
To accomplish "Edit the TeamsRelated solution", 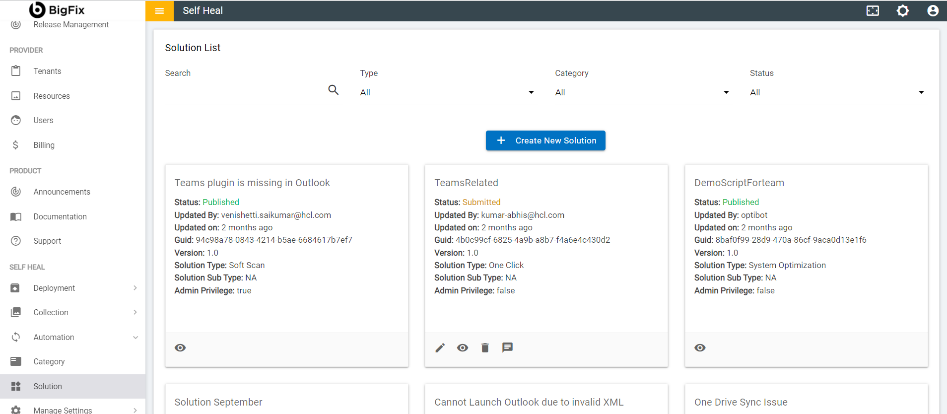I will click(x=440, y=348).
